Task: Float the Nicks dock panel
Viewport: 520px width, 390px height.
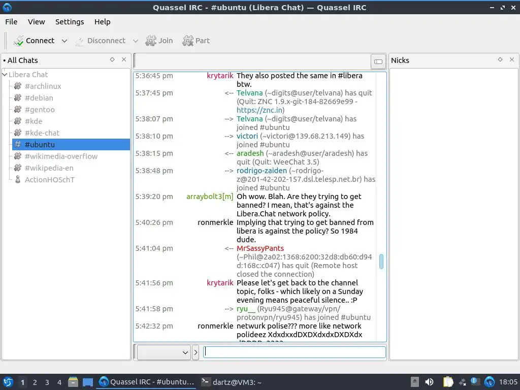Action: click(500, 60)
